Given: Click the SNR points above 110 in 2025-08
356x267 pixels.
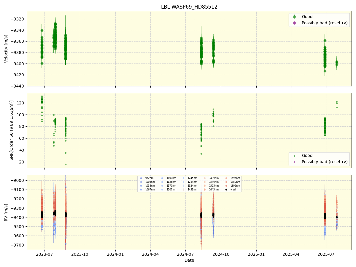Looking at the screenshot, I should pos(337,104).
